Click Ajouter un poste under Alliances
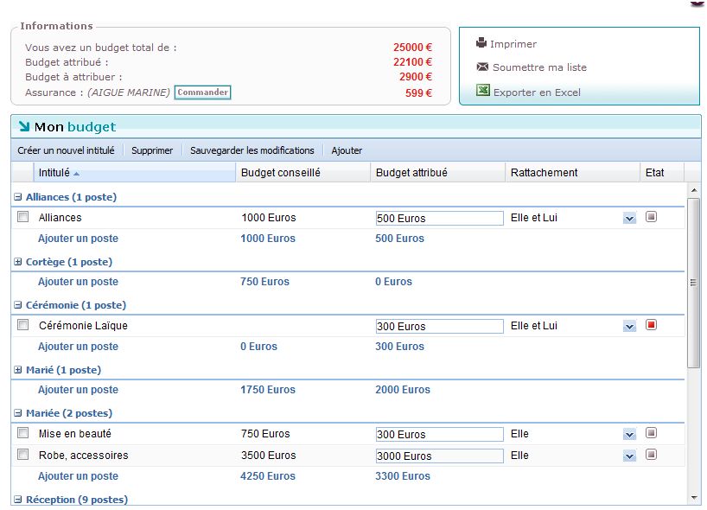Image resolution: width=707 pixels, height=510 pixels. click(x=78, y=239)
